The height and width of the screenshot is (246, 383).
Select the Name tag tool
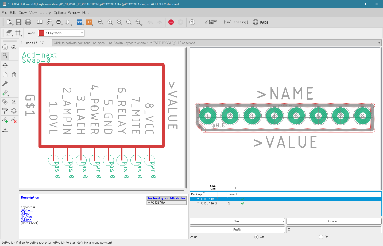click(5, 102)
